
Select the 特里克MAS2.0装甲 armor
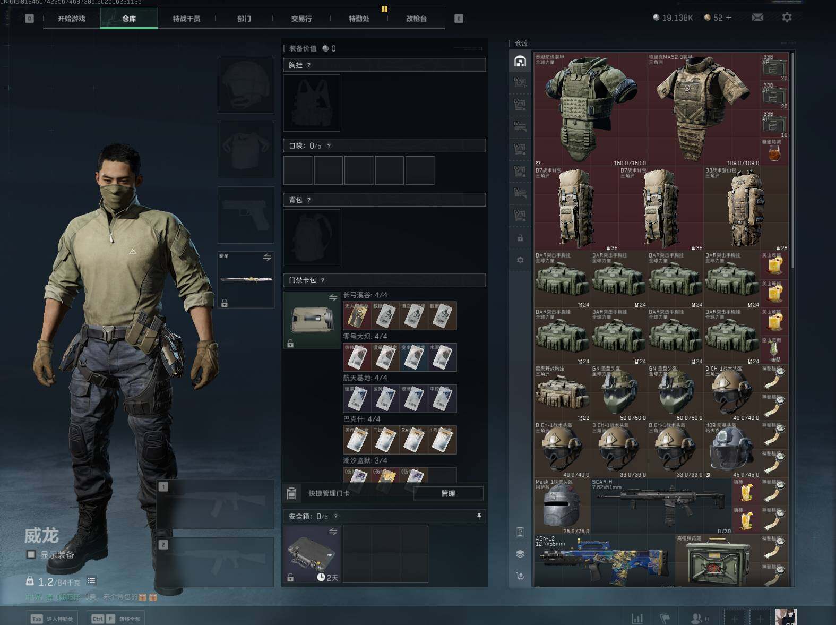[704, 109]
